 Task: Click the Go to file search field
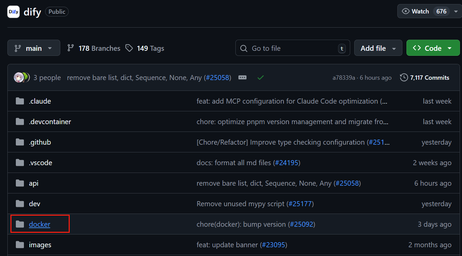(x=292, y=48)
